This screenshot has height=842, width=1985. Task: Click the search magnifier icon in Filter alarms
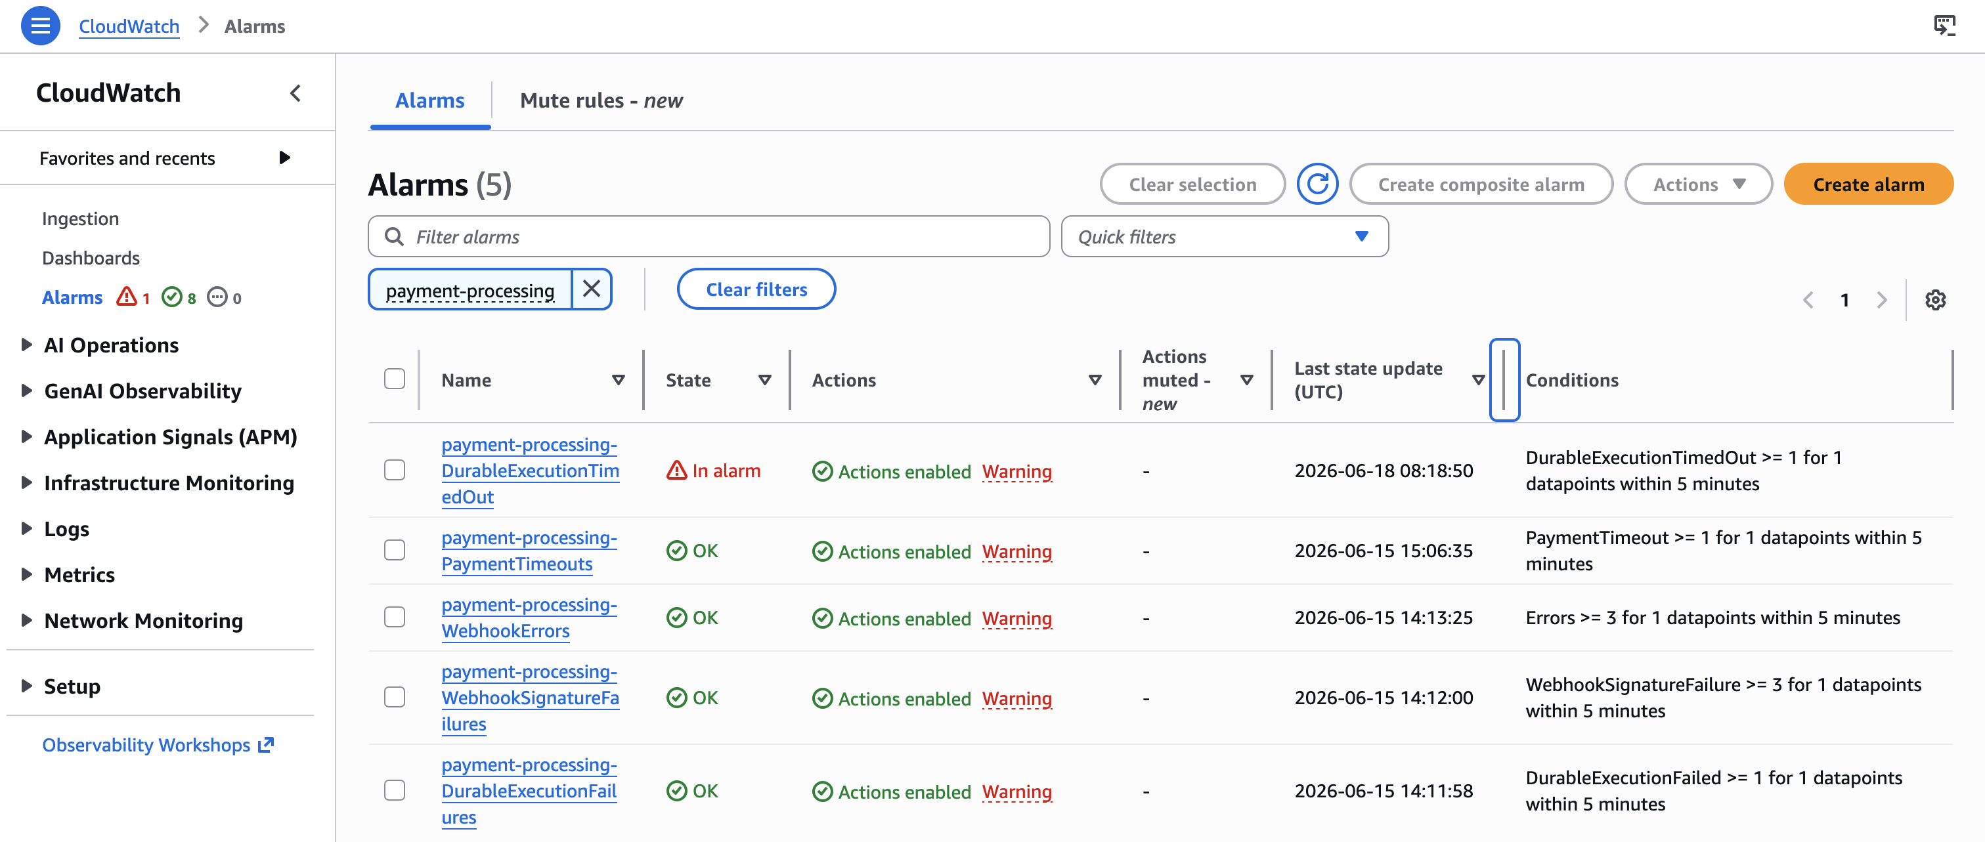coord(394,236)
